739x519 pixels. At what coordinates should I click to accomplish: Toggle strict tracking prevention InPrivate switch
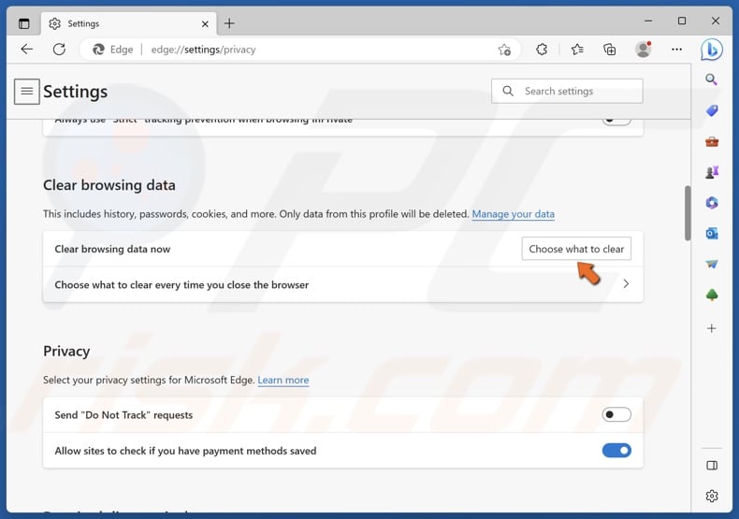616,121
